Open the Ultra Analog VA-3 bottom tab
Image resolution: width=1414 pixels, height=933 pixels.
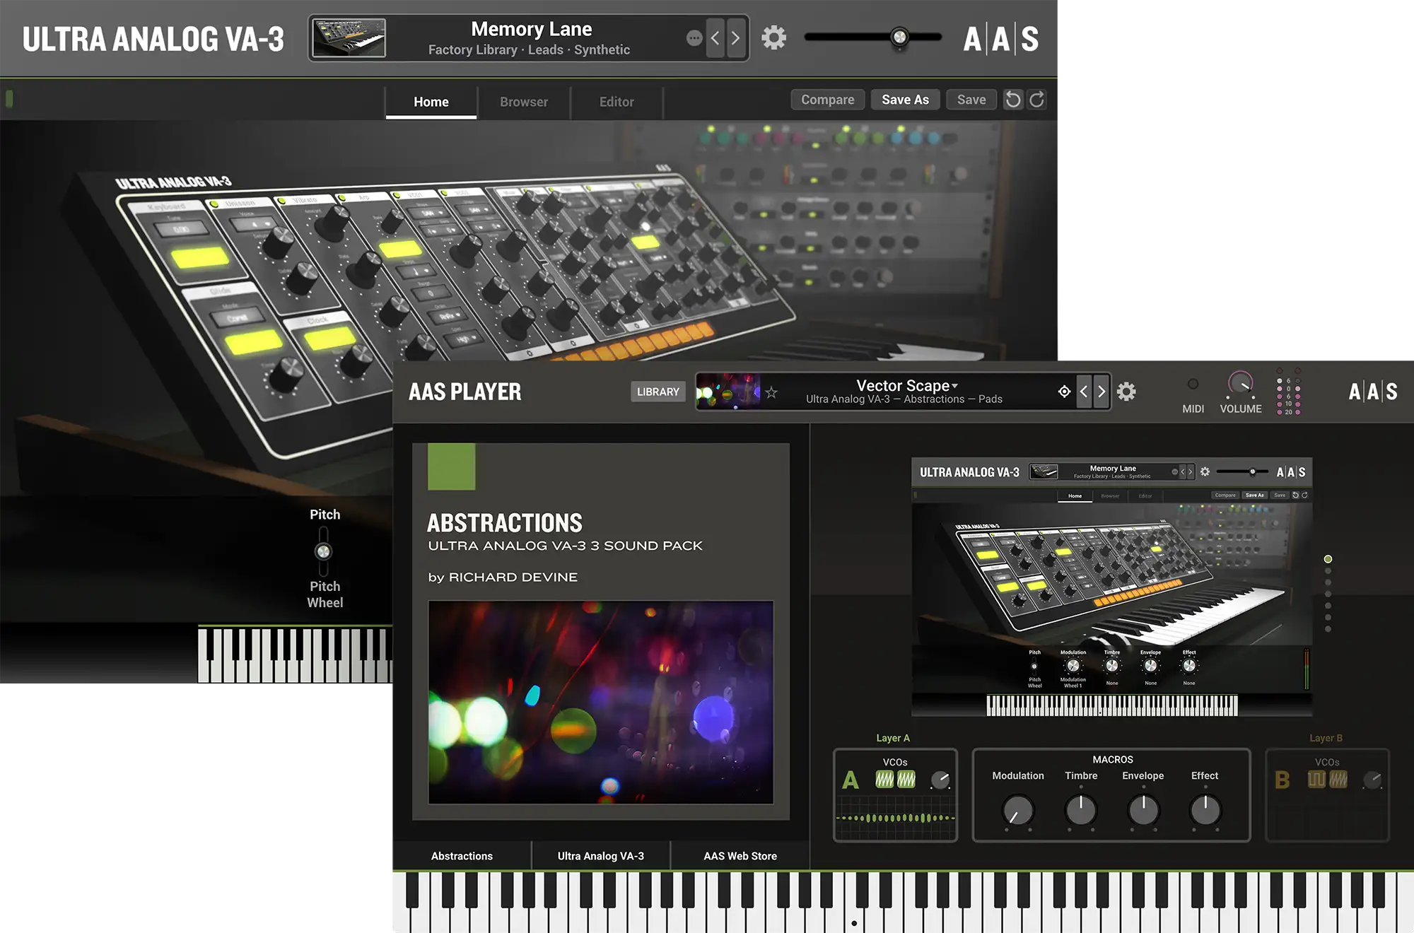pyautogui.click(x=601, y=856)
